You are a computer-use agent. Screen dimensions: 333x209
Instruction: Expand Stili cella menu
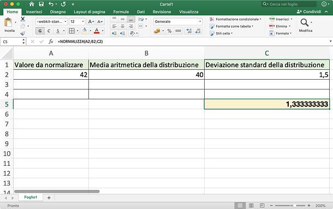coord(221,33)
